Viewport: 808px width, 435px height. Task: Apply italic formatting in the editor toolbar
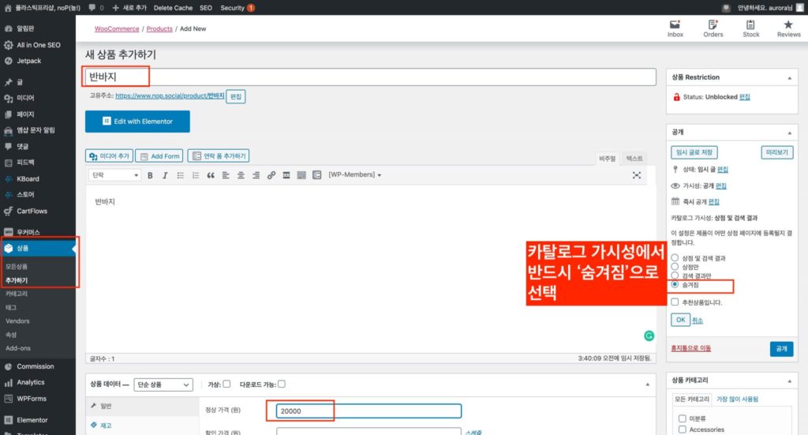click(x=164, y=175)
